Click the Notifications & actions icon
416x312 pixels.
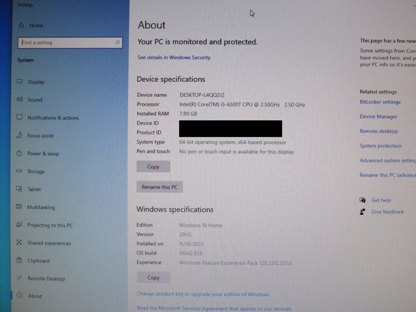(19, 117)
